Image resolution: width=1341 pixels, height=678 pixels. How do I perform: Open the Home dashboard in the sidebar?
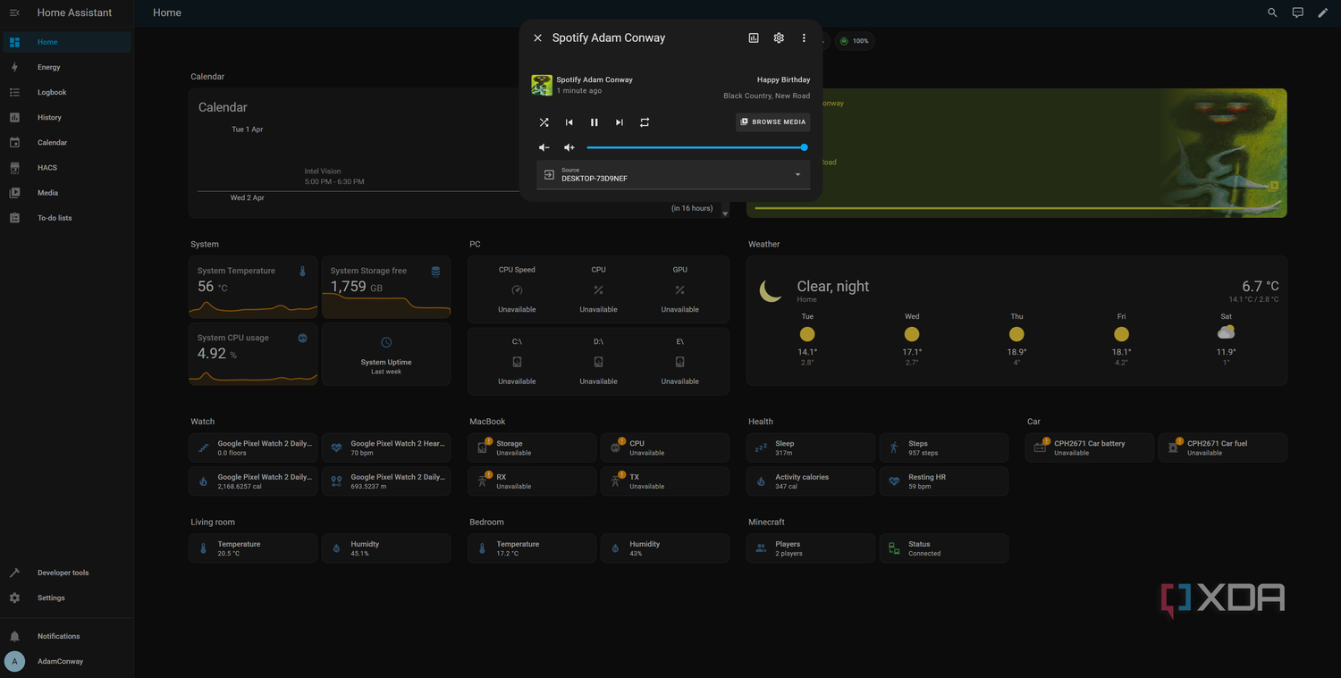pyautogui.click(x=67, y=42)
